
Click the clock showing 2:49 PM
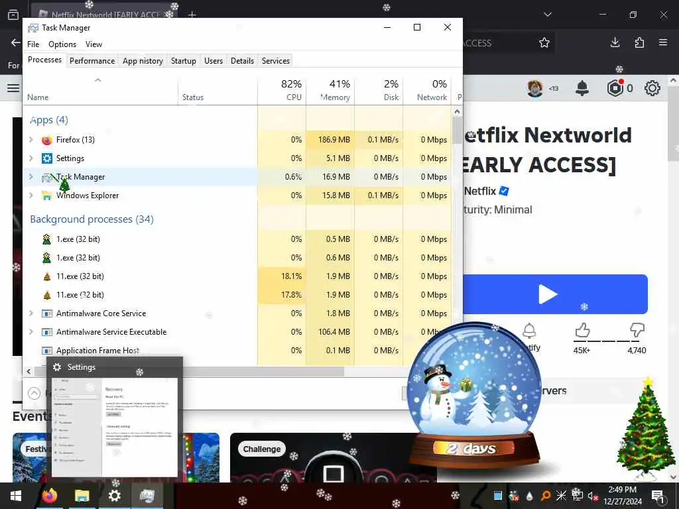[x=622, y=490]
